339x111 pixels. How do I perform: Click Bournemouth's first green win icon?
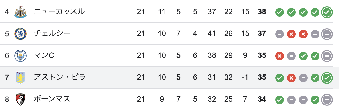pyautogui.click(x=280, y=100)
